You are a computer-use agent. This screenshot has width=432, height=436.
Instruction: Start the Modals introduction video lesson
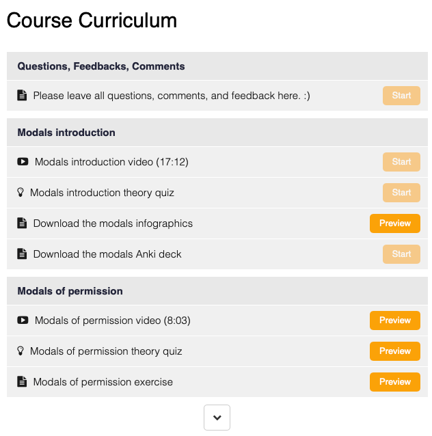401,162
